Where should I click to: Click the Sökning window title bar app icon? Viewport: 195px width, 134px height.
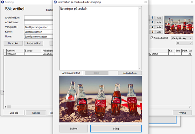pyautogui.click(x=3, y=2)
